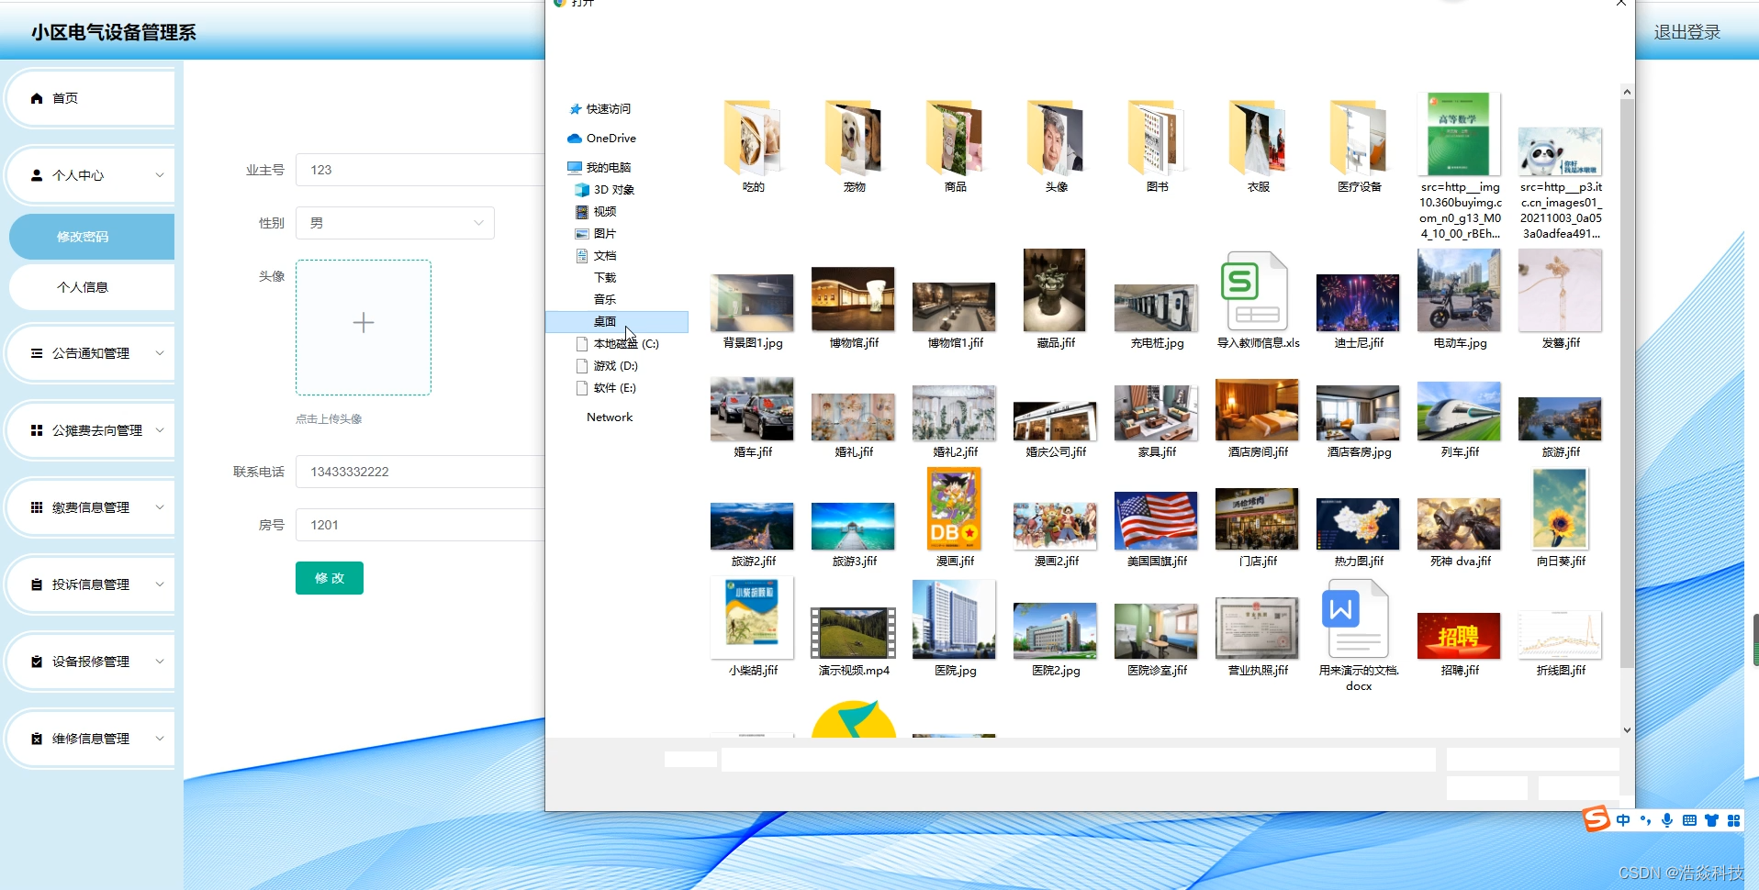This screenshot has height=890, width=1759.
Task: Select the 充电桩.jpg thumbnail
Action: coord(1156,307)
